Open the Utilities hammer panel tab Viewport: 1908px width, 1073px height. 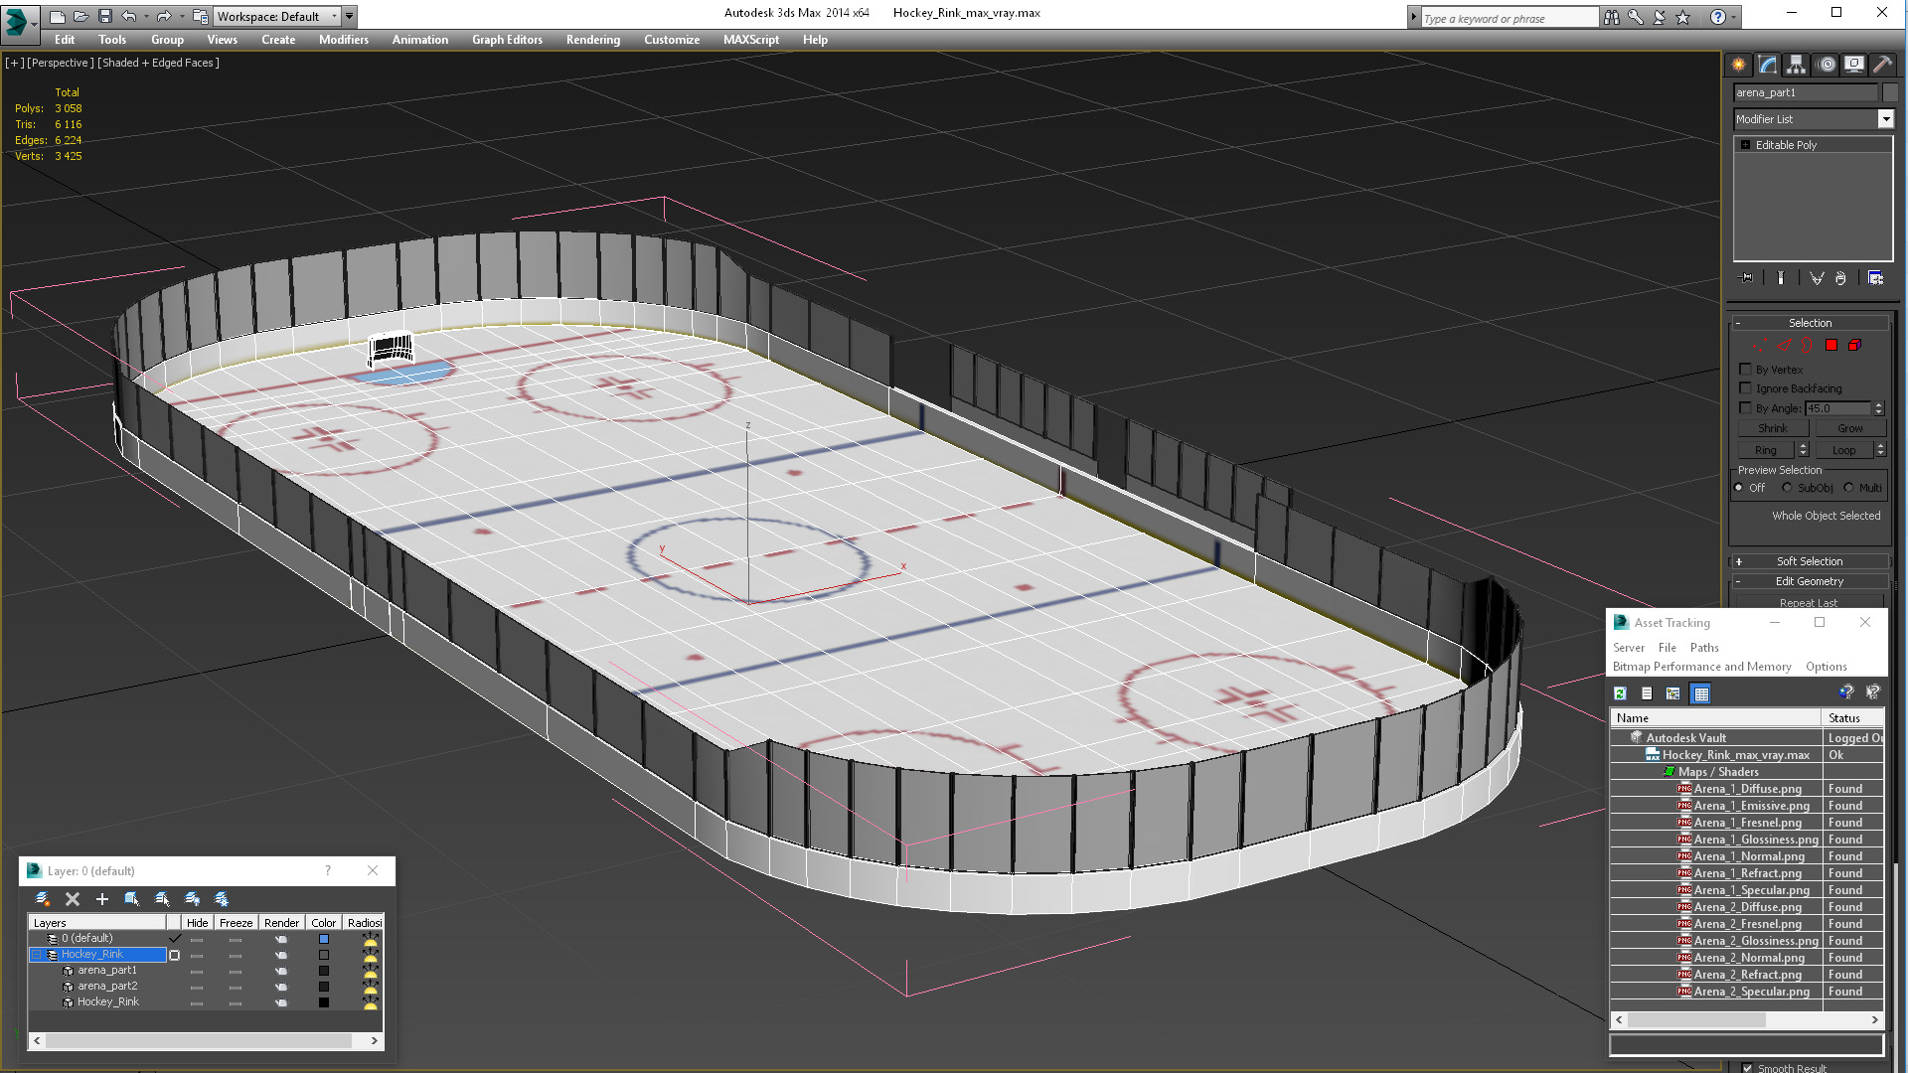[1882, 65]
